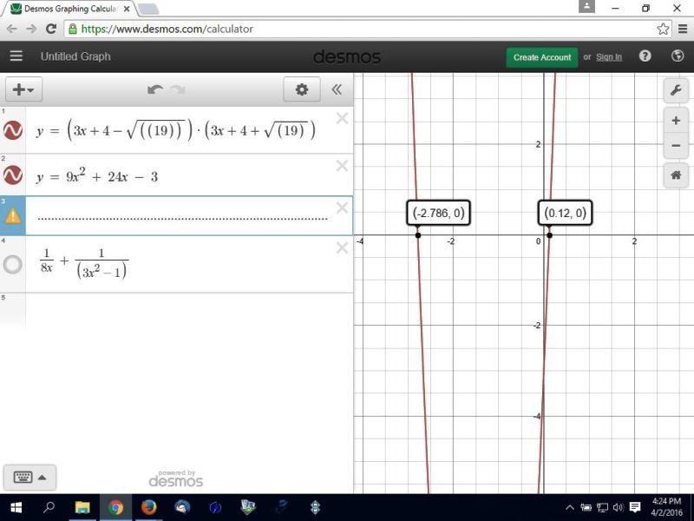Redo the last expression edit
694x521 pixels.
click(x=179, y=89)
